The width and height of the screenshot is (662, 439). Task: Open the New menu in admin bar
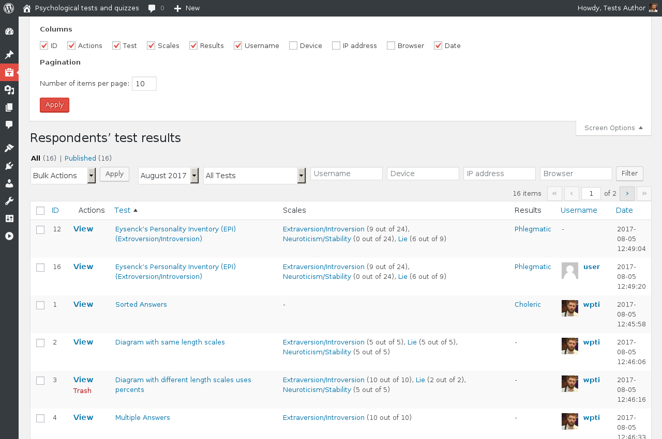187,8
